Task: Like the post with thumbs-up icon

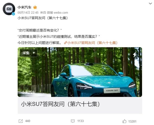Action: point(124,121)
